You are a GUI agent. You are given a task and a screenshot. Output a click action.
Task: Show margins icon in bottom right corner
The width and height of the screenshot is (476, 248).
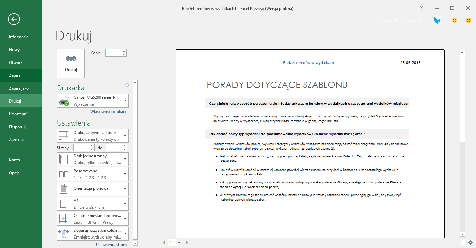463,242
